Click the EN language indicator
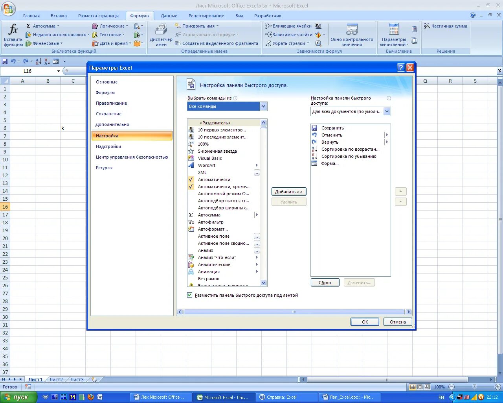Screen dimensions: 503x403 441,397
